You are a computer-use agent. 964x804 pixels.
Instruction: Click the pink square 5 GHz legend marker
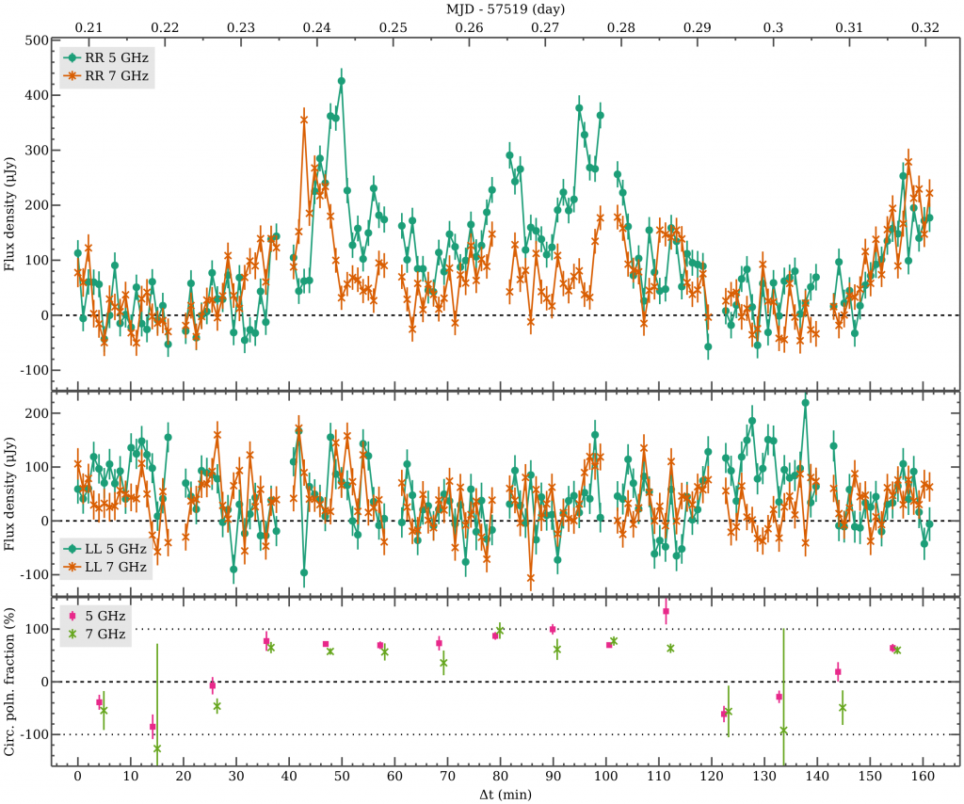(x=72, y=616)
